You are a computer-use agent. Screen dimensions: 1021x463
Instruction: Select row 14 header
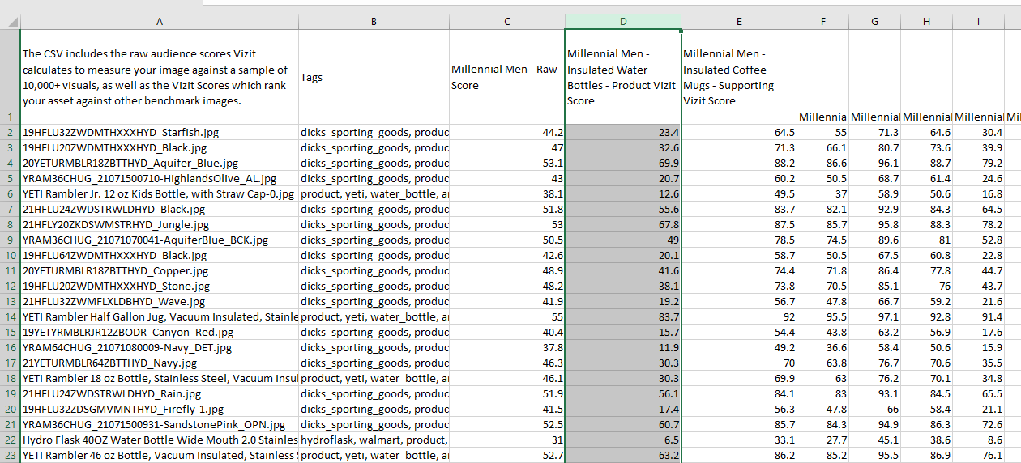click(x=10, y=316)
